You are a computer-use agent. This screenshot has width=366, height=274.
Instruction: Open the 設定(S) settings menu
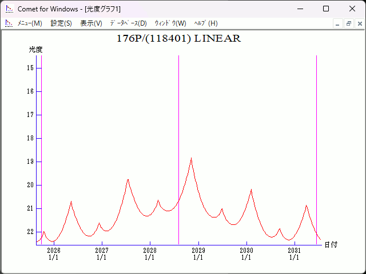[61, 23]
